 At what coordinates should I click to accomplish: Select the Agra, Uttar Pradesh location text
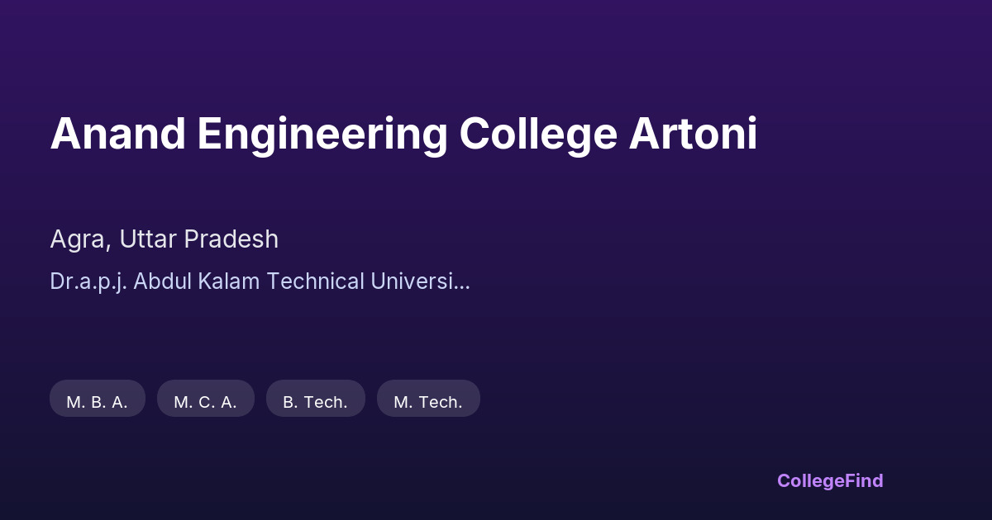point(164,239)
